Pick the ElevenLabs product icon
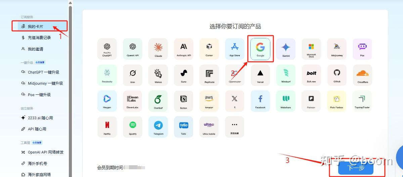The image size is (403, 177). click(x=133, y=101)
